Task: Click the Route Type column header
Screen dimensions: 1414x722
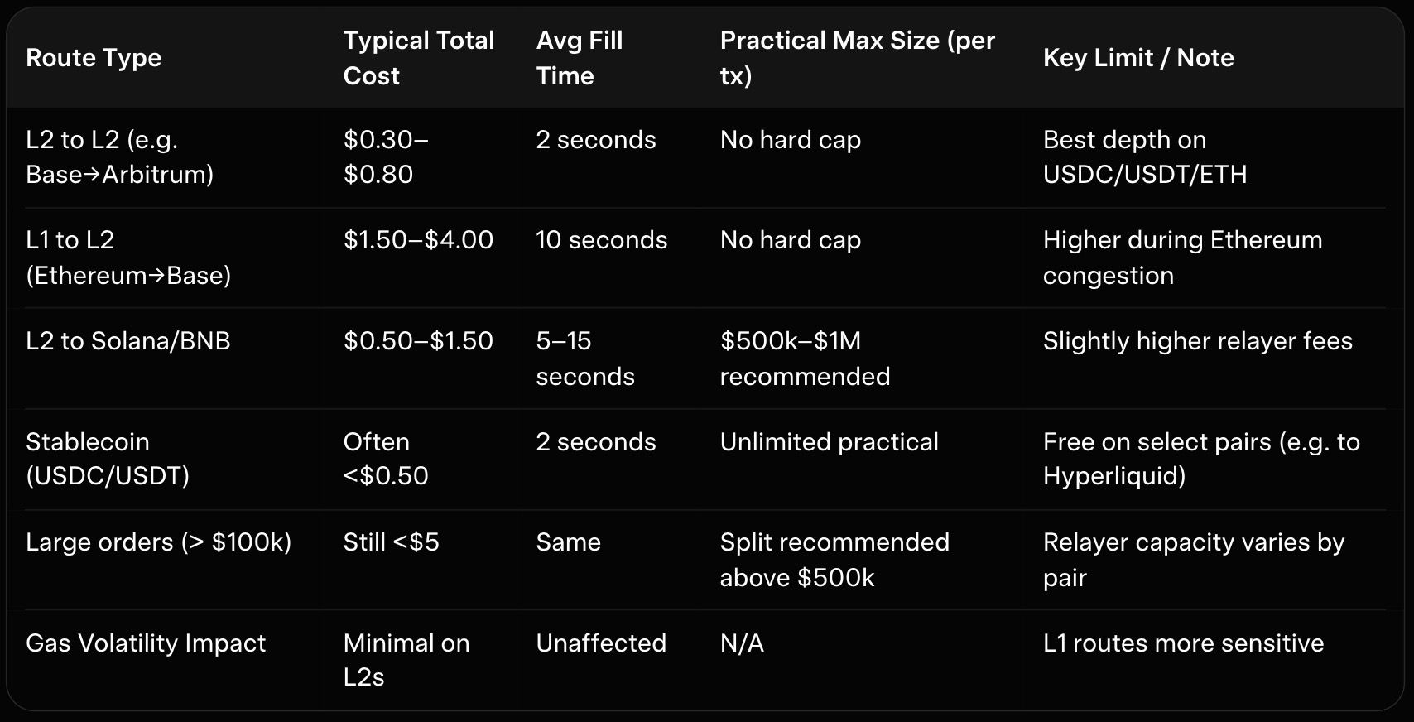Action: [94, 58]
